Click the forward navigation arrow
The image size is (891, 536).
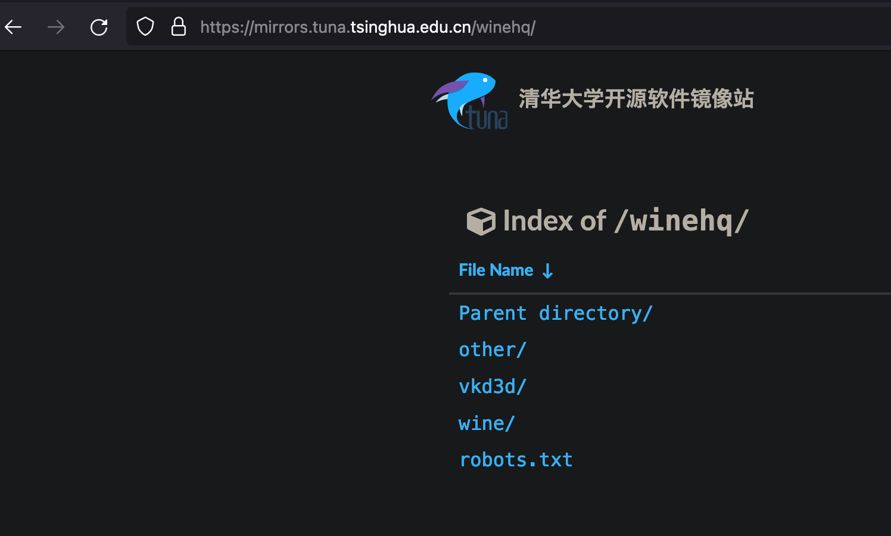pos(55,27)
